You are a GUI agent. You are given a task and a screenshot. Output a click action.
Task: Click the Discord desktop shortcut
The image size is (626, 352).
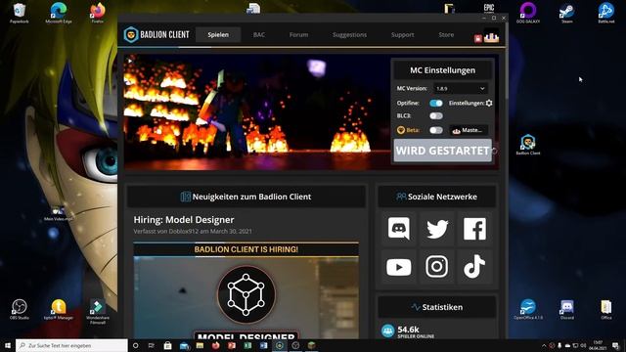(567, 310)
